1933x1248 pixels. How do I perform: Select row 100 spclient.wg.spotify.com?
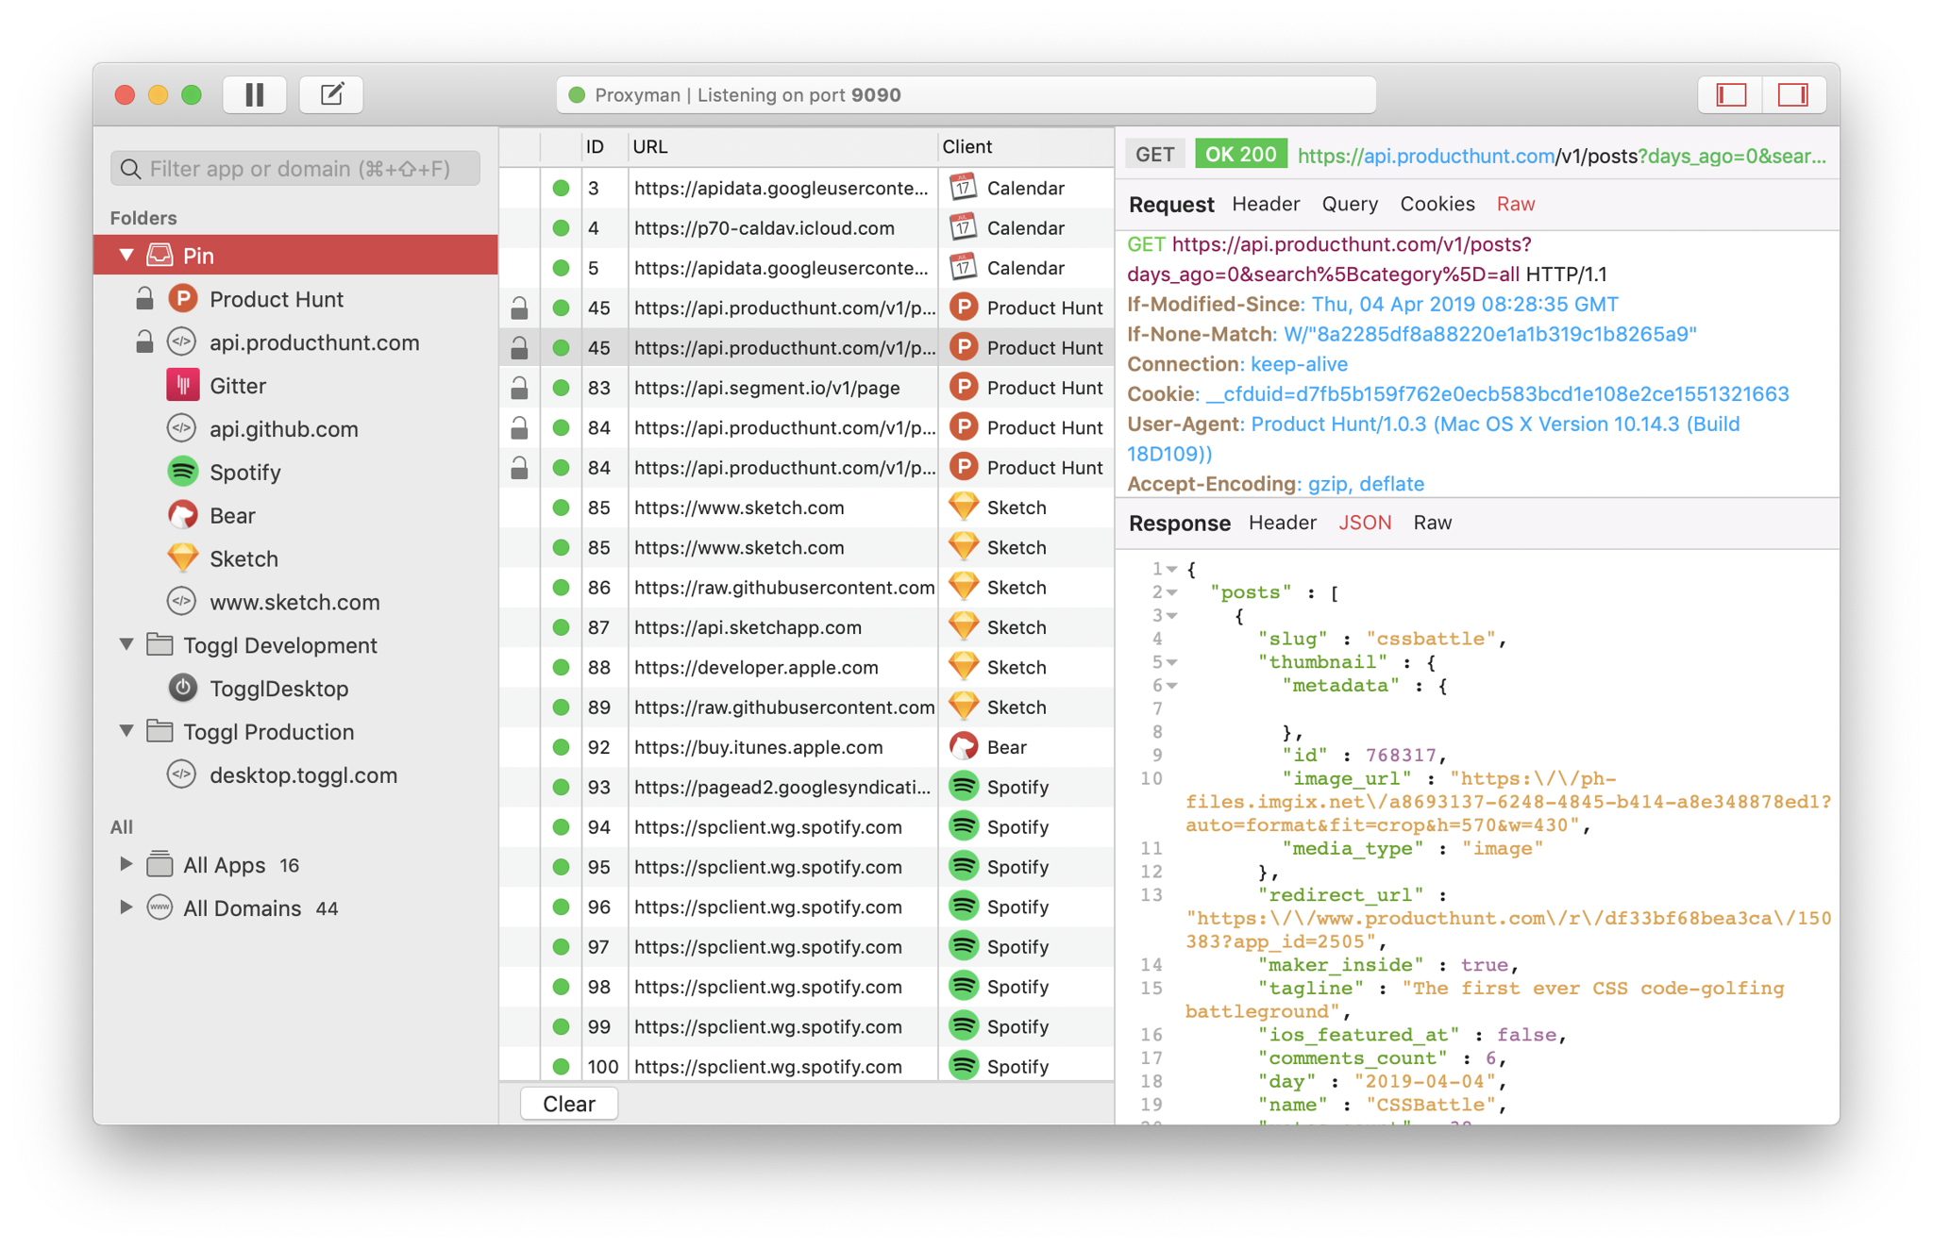(x=807, y=1066)
